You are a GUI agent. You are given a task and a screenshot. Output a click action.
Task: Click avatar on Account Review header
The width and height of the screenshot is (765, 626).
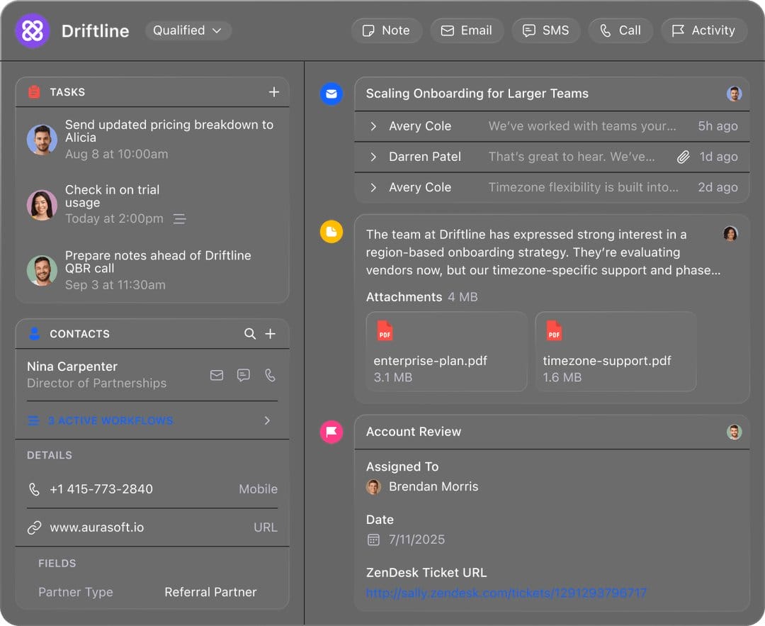tap(734, 432)
